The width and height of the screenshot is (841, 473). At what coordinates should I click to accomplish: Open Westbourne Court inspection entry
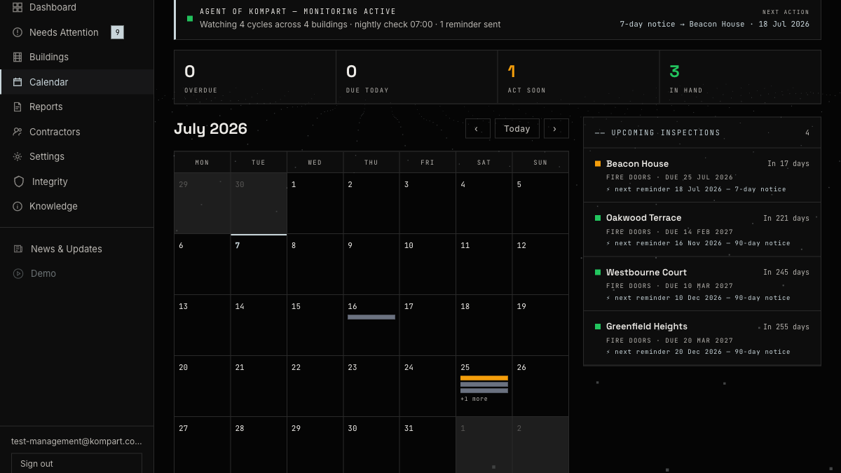pos(702,284)
